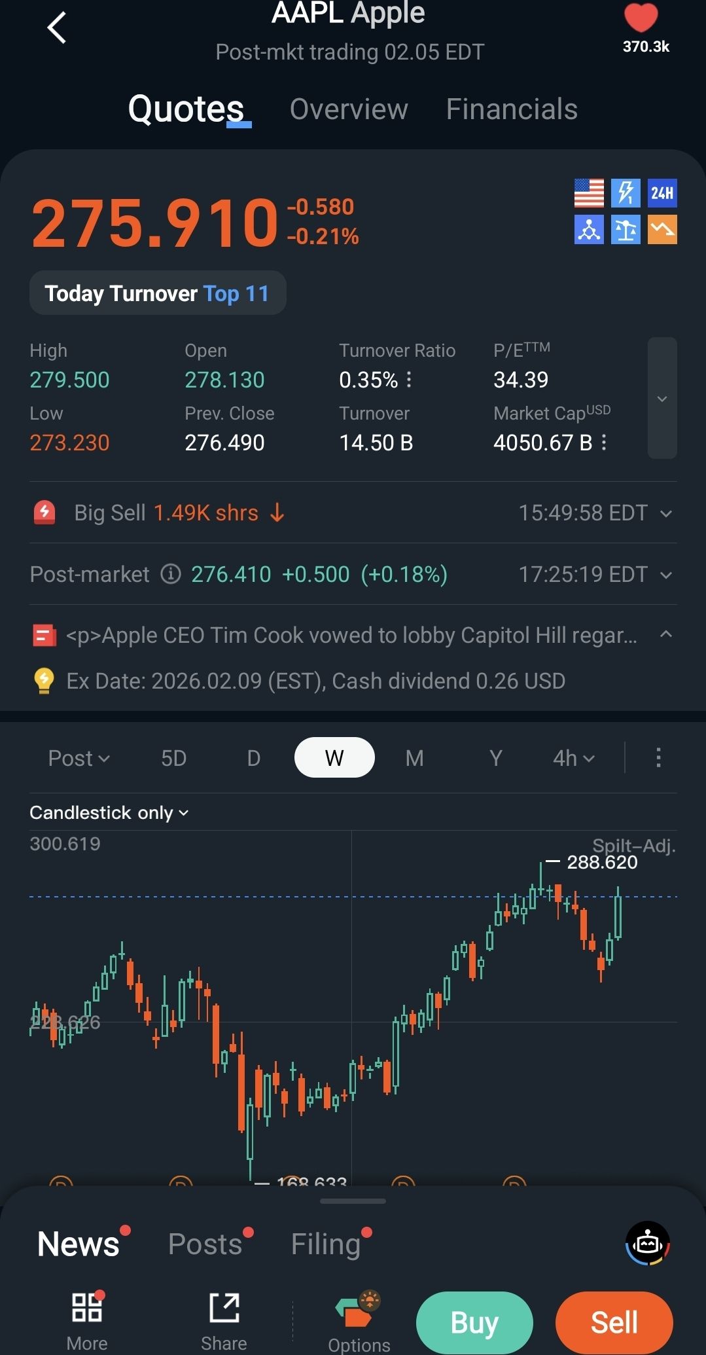Image resolution: width=706 pixels, height=1355 pixels.
Task: Tap the back arrow icon
Action: tap(57, 28)
